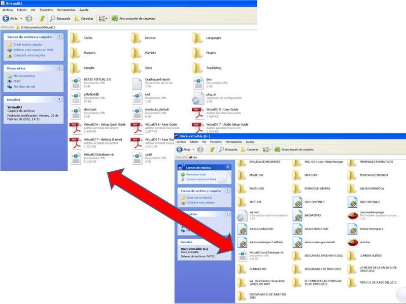406x304 pixels.
Task: Click the address bar showing G:\
Action: 297,157
